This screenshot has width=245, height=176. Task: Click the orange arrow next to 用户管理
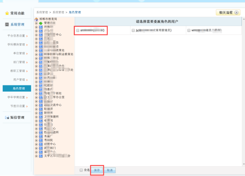pos(27,80)
